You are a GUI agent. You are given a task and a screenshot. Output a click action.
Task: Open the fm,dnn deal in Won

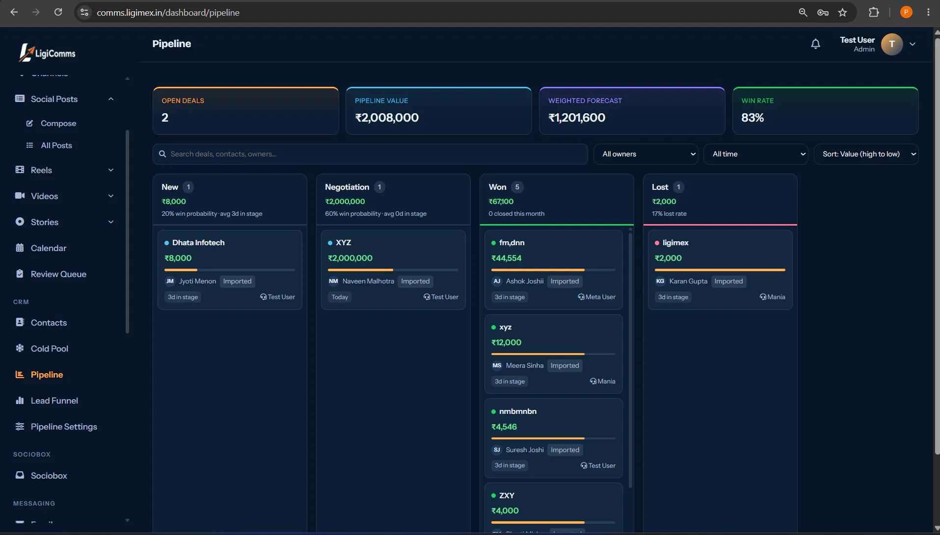pos(553,270)
